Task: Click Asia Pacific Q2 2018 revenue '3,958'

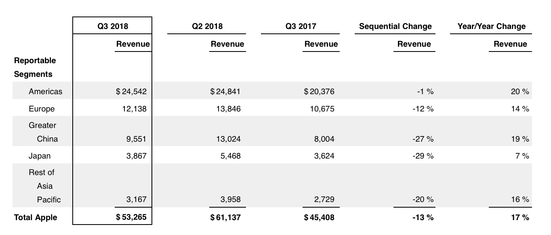Action: [231, 199]
